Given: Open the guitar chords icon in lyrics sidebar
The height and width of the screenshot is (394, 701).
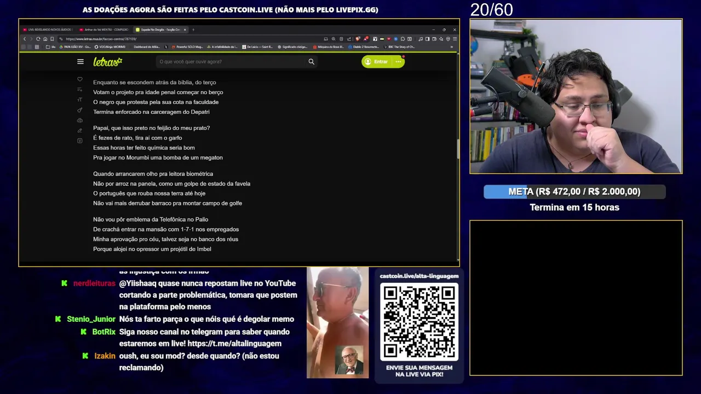Looking at the screenshot, I should [79, 110].
